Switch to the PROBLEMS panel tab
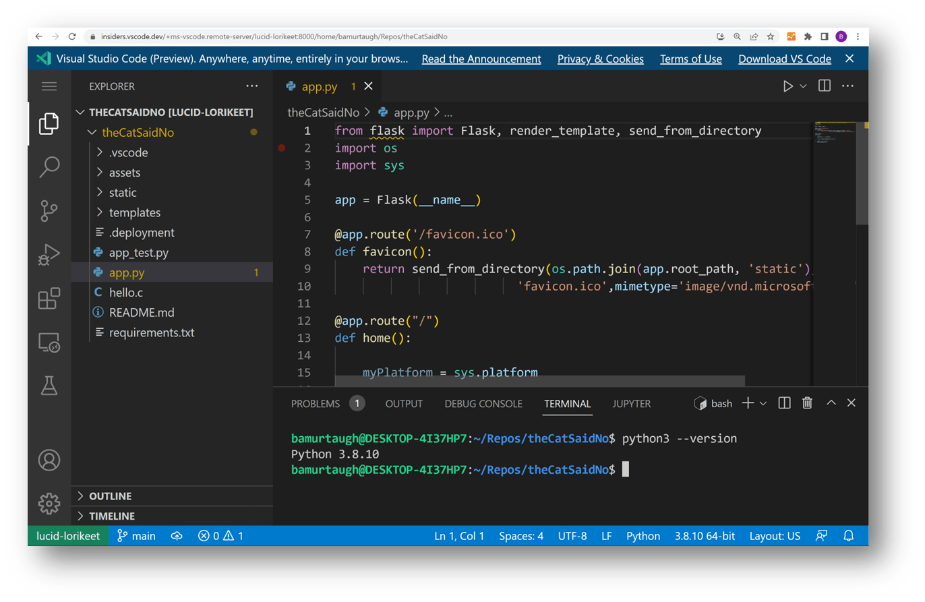Viewport: 925px width, 602px height. click(328, 404)
